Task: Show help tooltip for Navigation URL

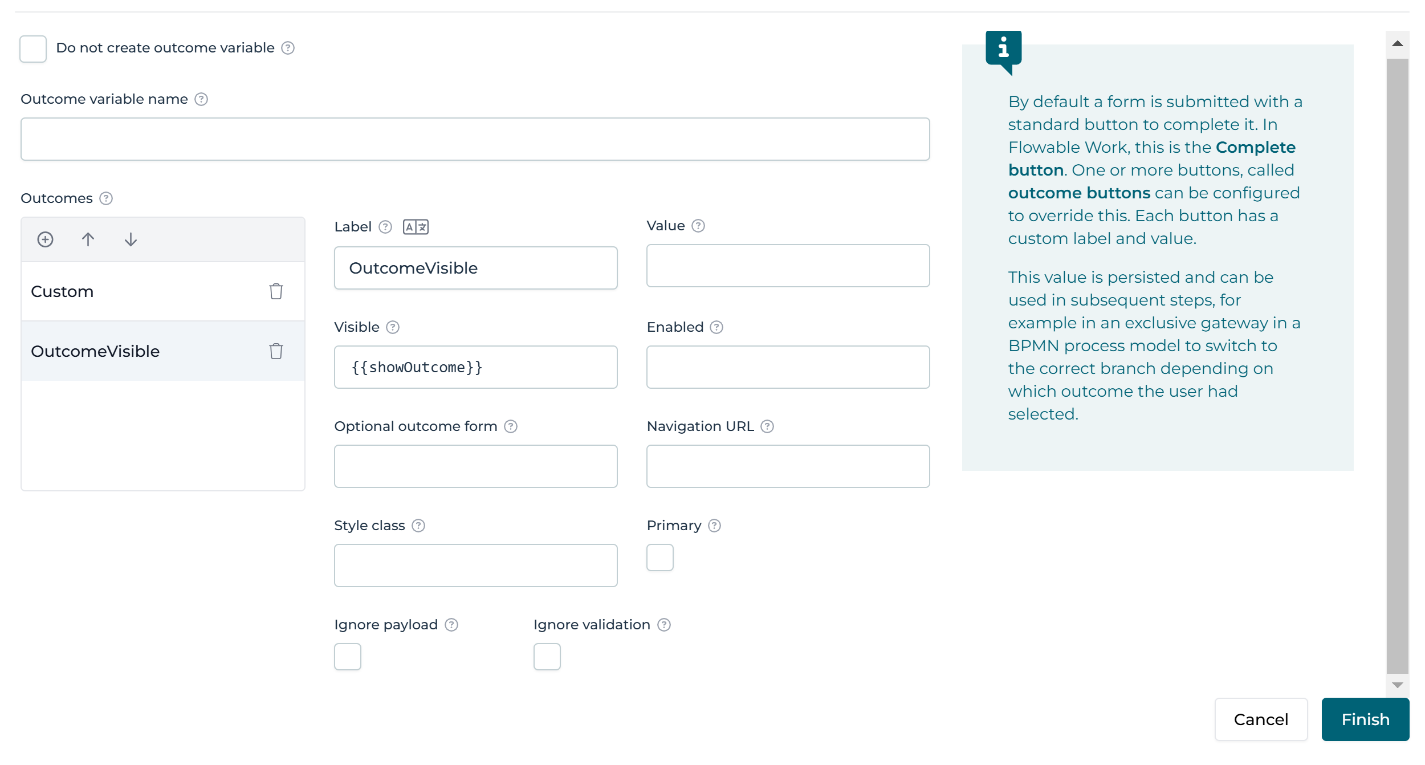Action: (767, 426)
